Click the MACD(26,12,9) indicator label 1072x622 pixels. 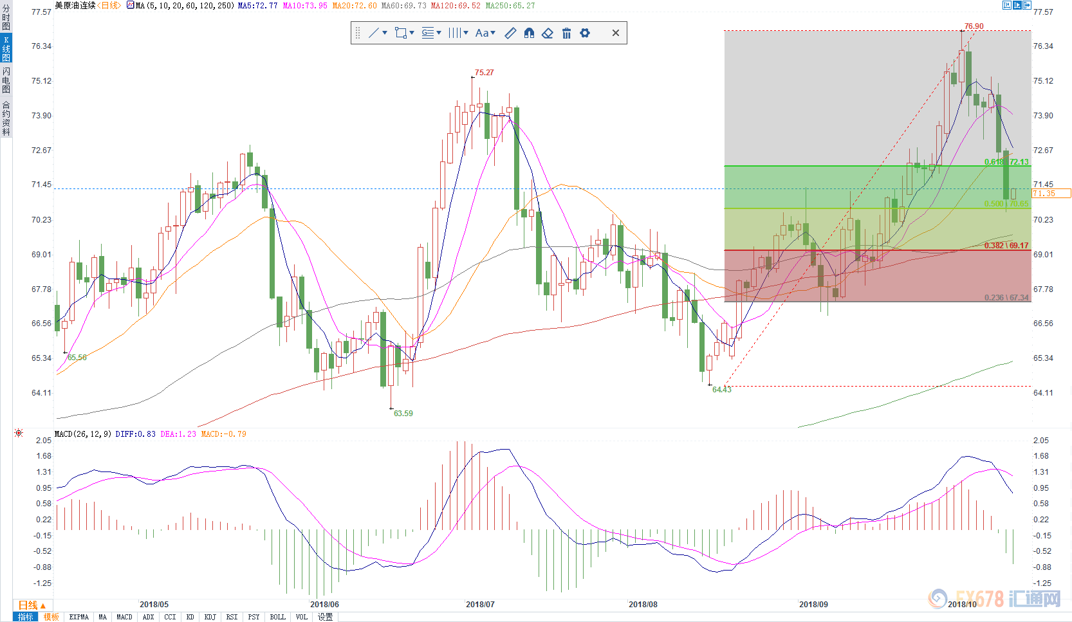[83, 434]
